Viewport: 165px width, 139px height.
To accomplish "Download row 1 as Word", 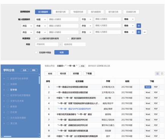I will [148, 87].
